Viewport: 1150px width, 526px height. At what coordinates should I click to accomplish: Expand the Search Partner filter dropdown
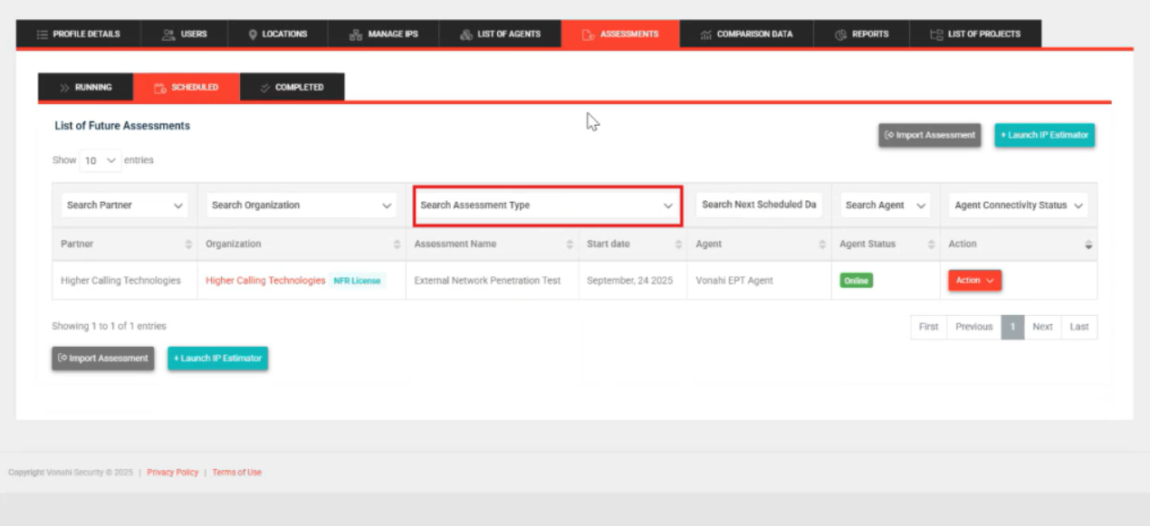[x=125, y=206]
